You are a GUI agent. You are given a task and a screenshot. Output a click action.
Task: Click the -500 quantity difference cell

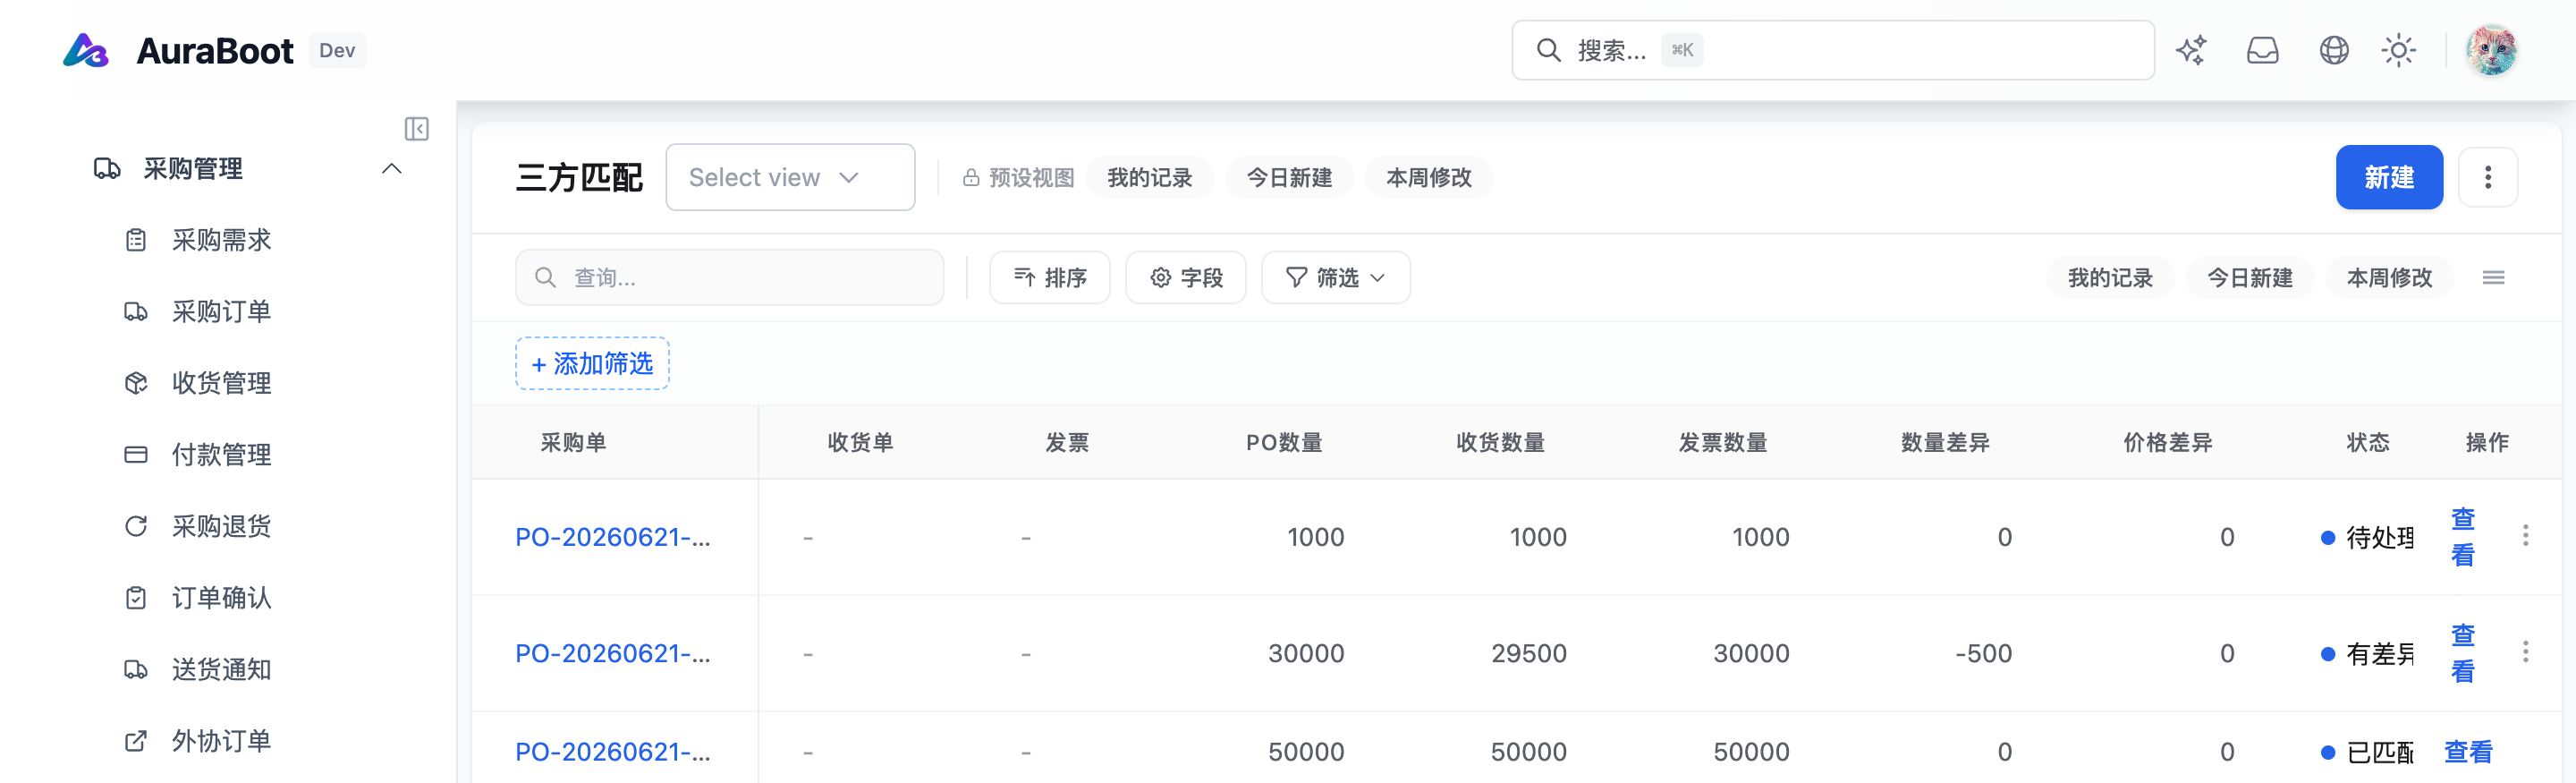(1983, 653)
